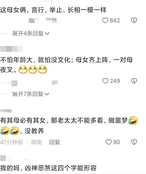Tap the grinning emoji row in 母夜叉 comment
Viewport: 146px width, 174px height.
click(33, 70)
